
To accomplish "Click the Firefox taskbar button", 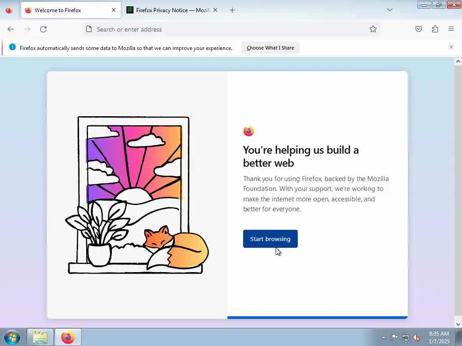I will click(x=68, y=337).
